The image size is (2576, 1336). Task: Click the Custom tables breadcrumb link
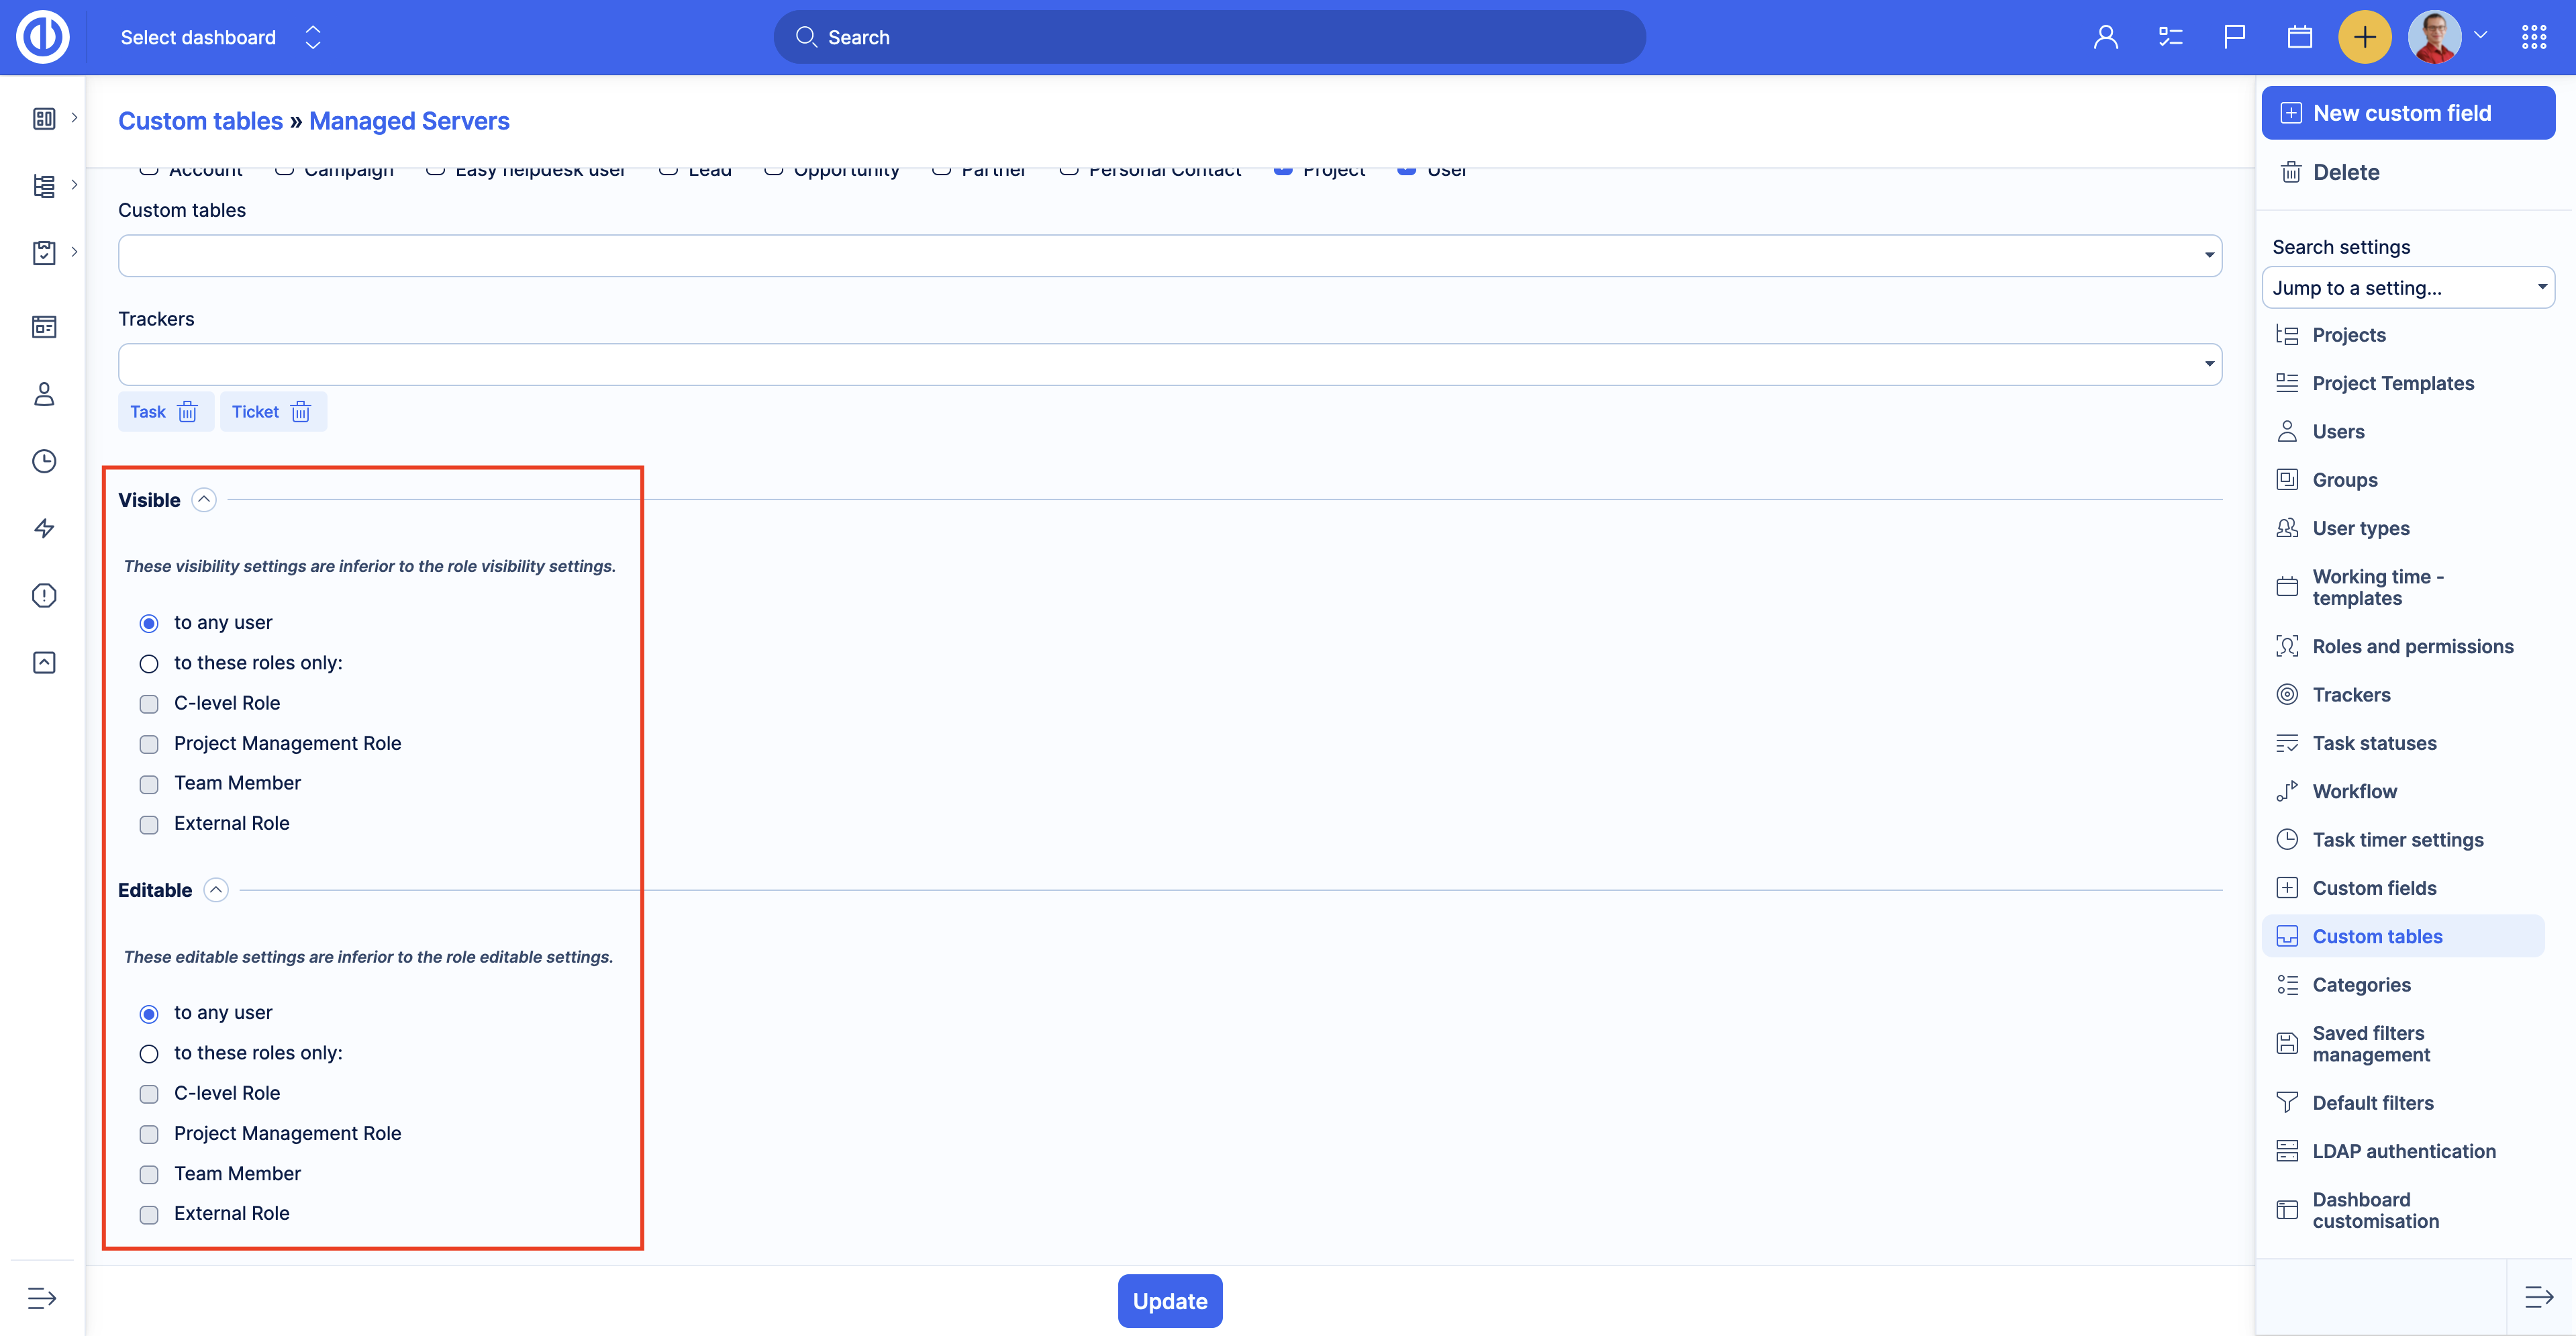click(200, 121)
